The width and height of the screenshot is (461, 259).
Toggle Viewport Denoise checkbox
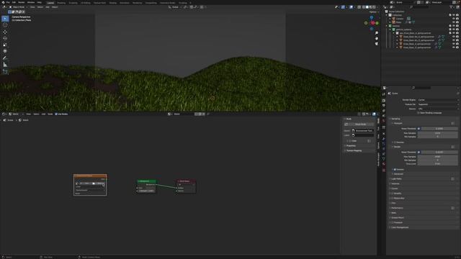pos(395,142)
